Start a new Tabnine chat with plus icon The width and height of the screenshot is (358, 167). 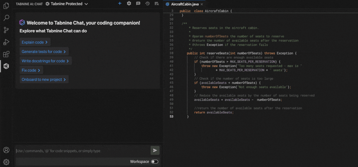coord(120,4)
